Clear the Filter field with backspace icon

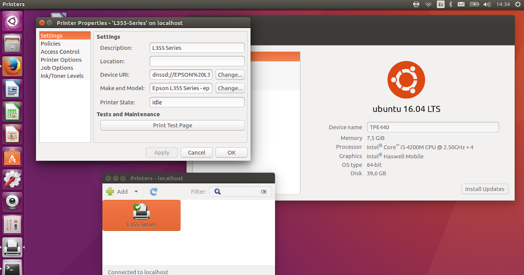point(264,192)
